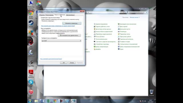
Task: Select the iTunes desktop shortcut
Action: pos(31,93)
